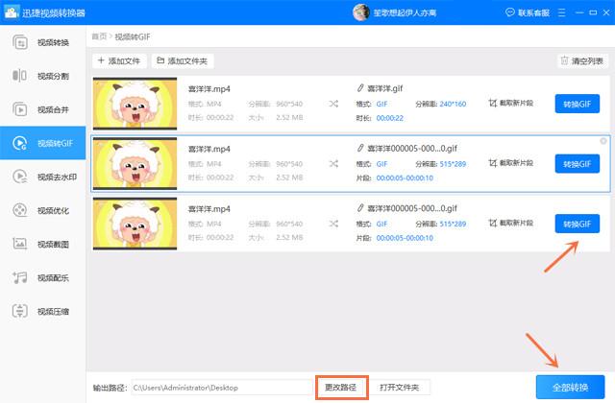Click the pencil icon in the second row

(360, 148)
